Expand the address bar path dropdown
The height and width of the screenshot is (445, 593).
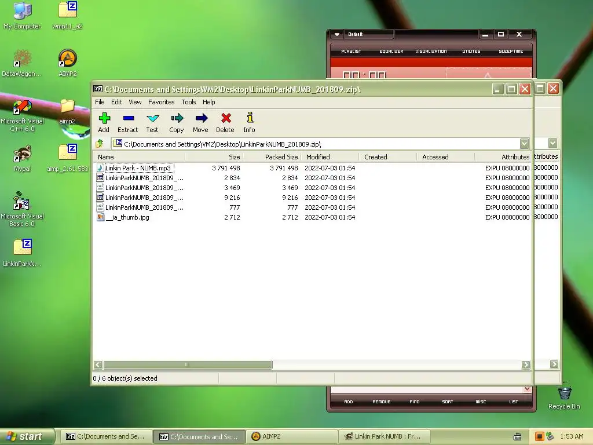[x=524, y=144]
